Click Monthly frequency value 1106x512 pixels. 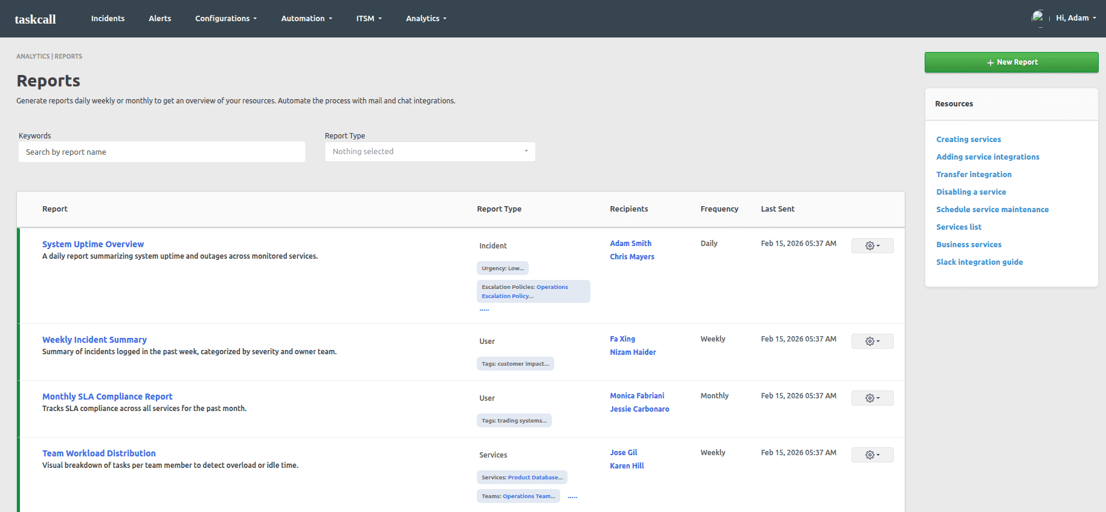[x=714, y=395]
